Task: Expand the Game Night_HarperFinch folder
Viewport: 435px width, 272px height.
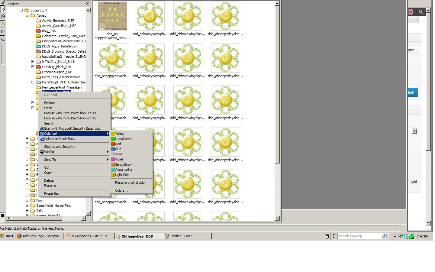Action: coord(27,206)
